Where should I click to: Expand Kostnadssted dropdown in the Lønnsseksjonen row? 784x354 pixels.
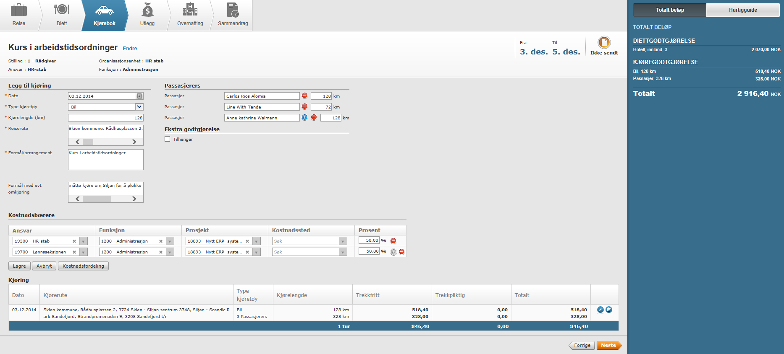click(343, 252)
